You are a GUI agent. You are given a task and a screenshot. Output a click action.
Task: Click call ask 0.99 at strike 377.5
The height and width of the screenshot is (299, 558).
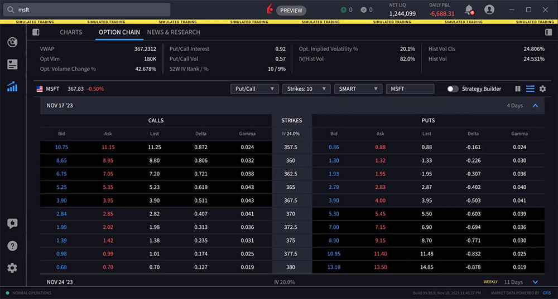click(x=108, y=254)
